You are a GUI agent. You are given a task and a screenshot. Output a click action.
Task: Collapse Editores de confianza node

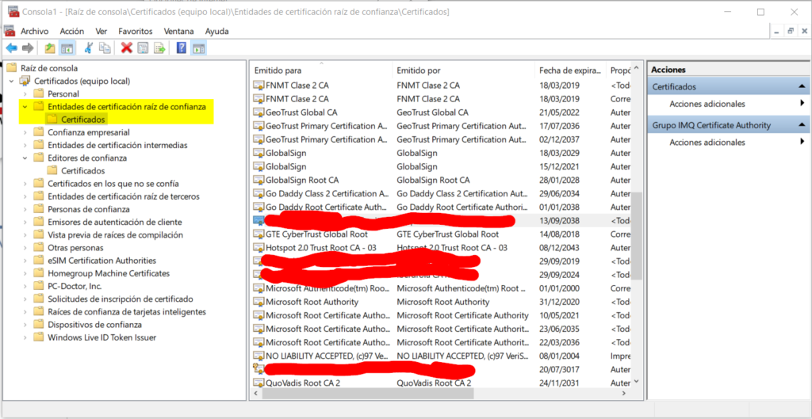pyautogui.click(x=25, y=158)
